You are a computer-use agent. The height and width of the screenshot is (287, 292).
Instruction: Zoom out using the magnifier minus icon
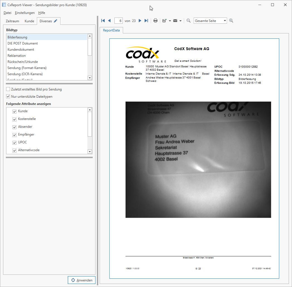click(188, 21)
